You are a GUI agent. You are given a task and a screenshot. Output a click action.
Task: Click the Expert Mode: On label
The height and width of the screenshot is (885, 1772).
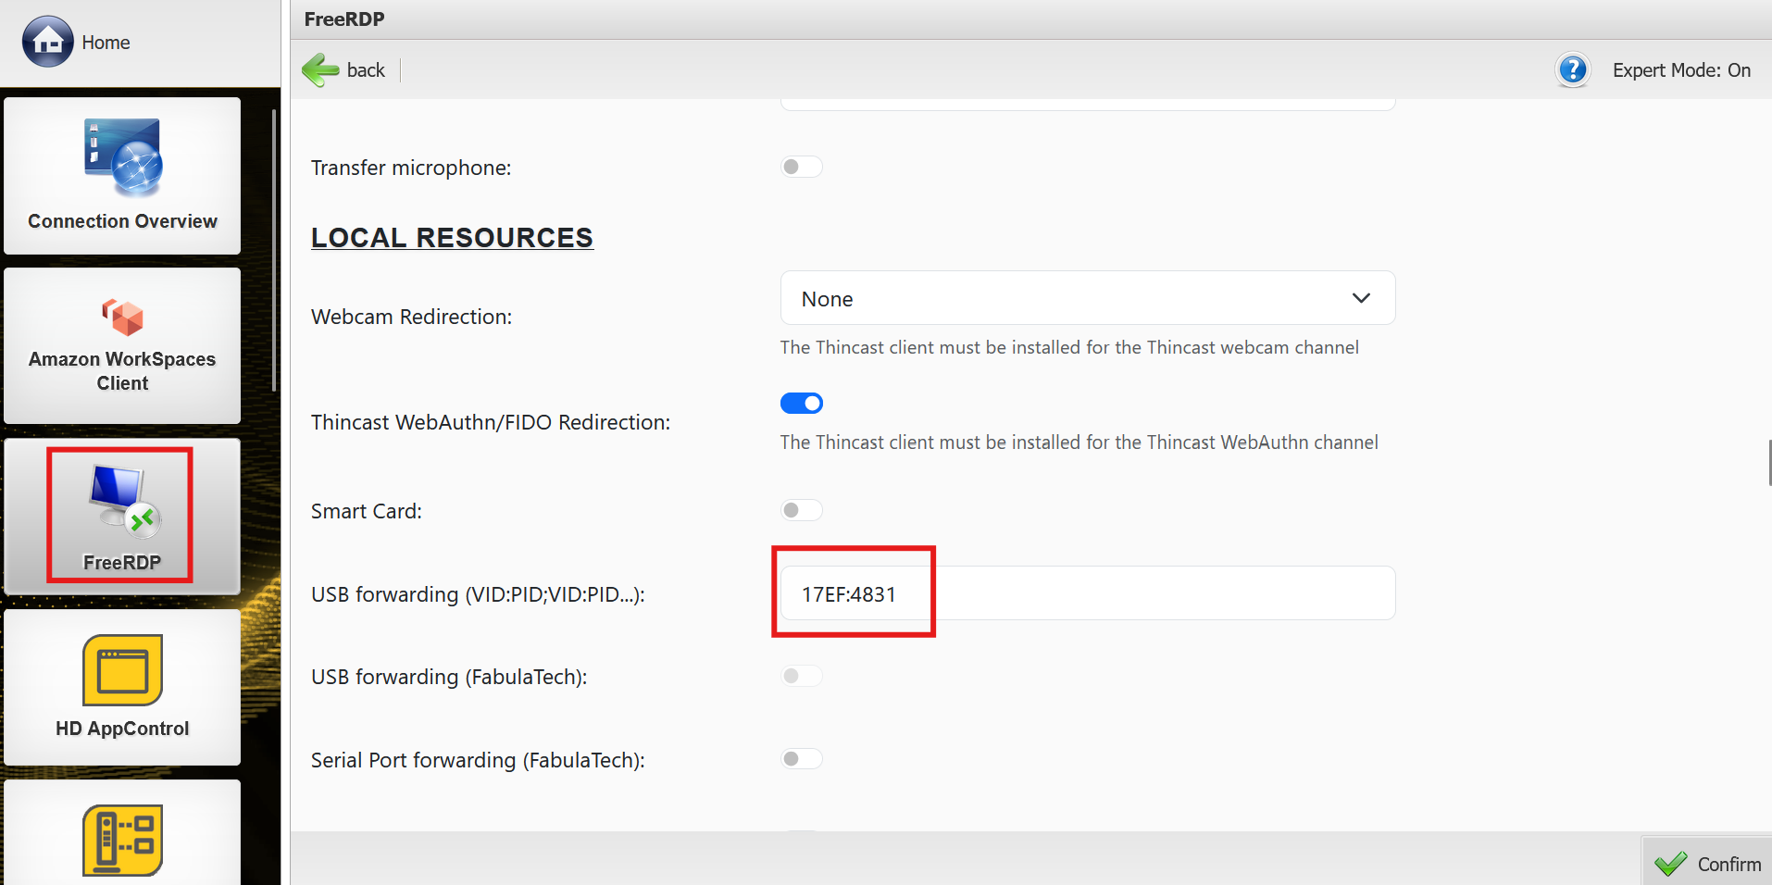1680,70
